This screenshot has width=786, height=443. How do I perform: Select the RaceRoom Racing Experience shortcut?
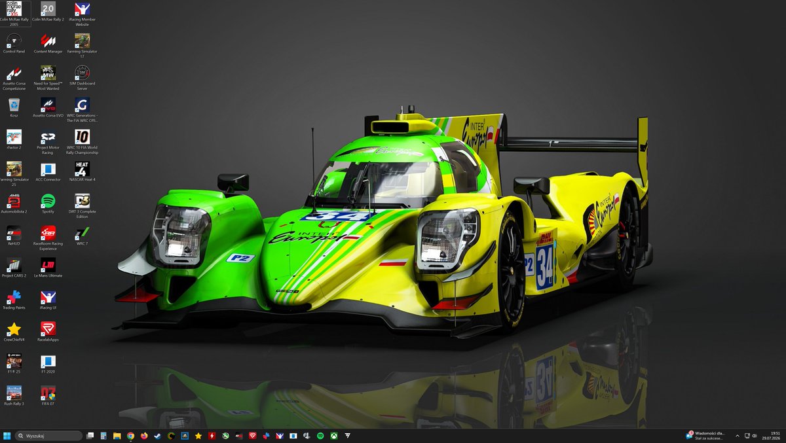click(x=48, y=238)
